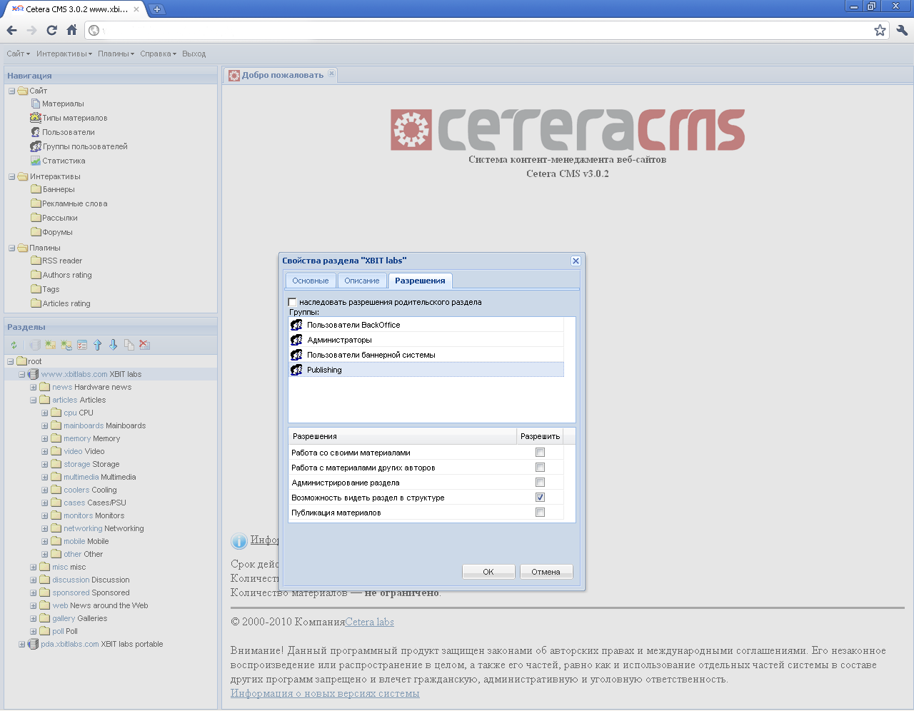The width and height of the screenshot is (914, 711).
Task: Bookmark the page with the star icon
Action: tap(880, 30)
